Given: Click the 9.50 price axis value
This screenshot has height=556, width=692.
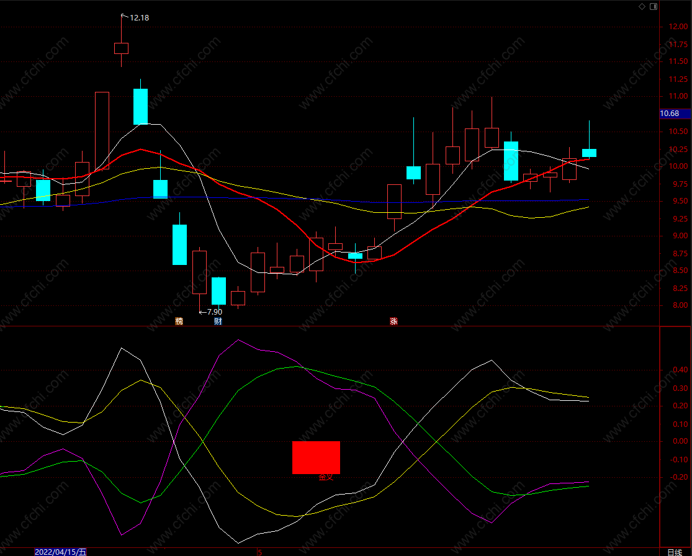Looking at the screenshot, I should [x=680, y=201].
